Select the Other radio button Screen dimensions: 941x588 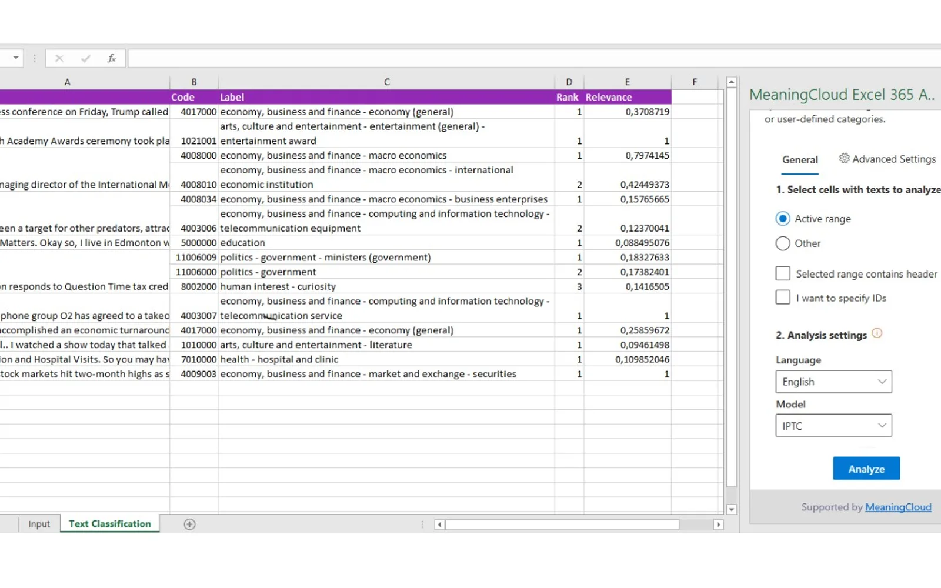coord(783,243)
